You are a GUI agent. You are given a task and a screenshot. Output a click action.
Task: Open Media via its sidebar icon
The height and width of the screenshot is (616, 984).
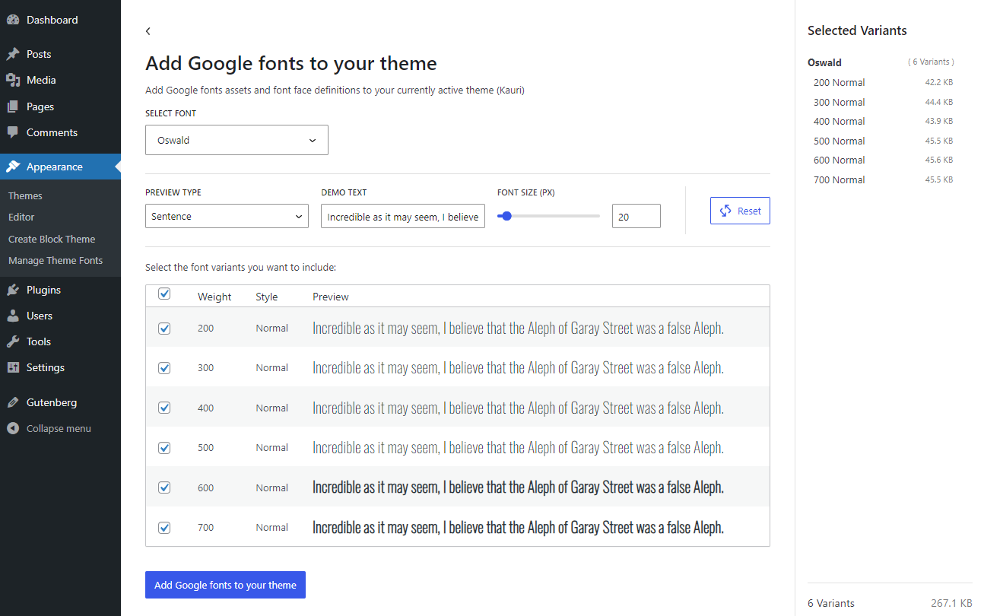tap(13, 80)
